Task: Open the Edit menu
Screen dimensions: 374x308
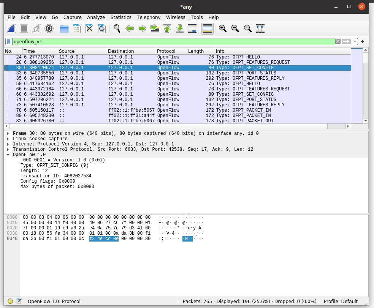Action: pos(25,17)
